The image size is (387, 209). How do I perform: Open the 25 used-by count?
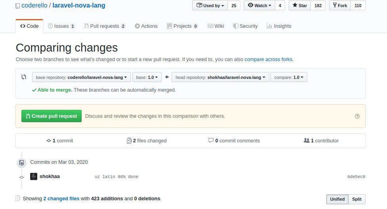point(234,6)
